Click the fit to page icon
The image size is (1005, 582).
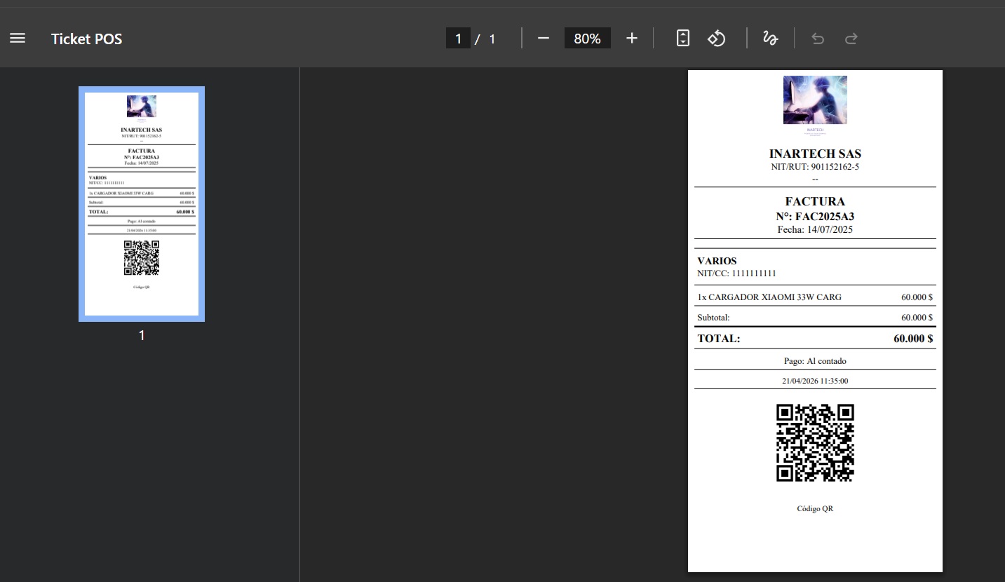683,39
